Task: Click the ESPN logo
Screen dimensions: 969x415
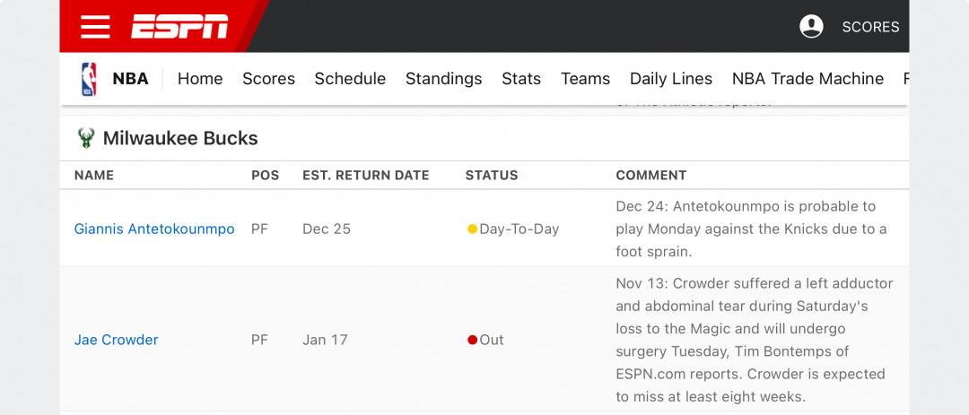Action: [179, 27]
